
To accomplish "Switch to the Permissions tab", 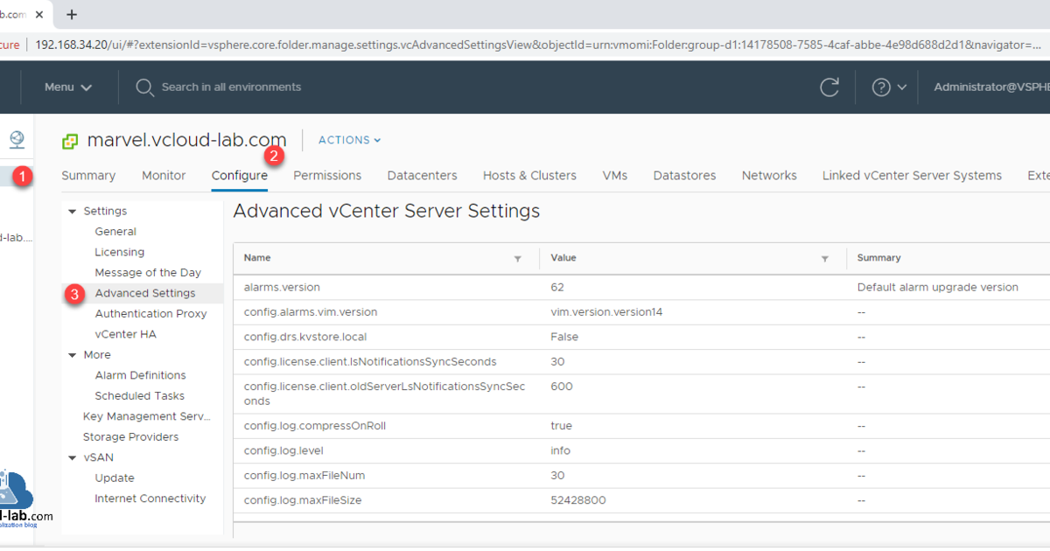I will 327,176.
